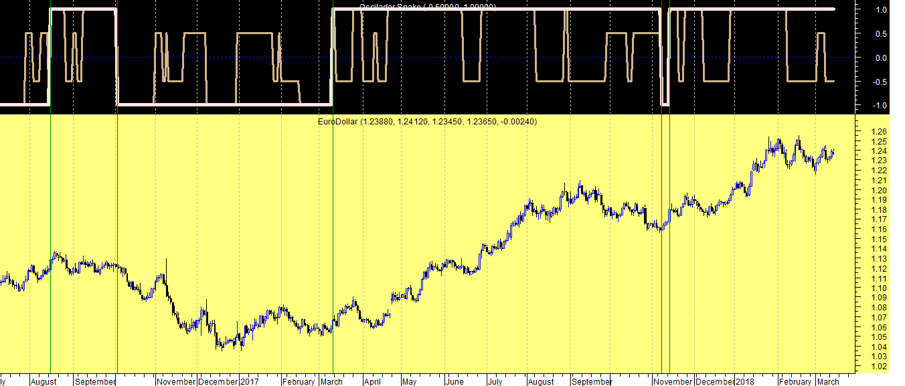
Task: Select the April label on the time axis
Action: click(x=372, y=381)
